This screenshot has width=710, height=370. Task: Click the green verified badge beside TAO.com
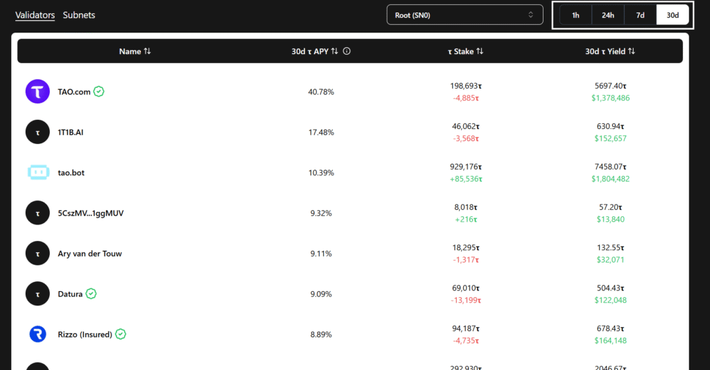tap(99, 91)
